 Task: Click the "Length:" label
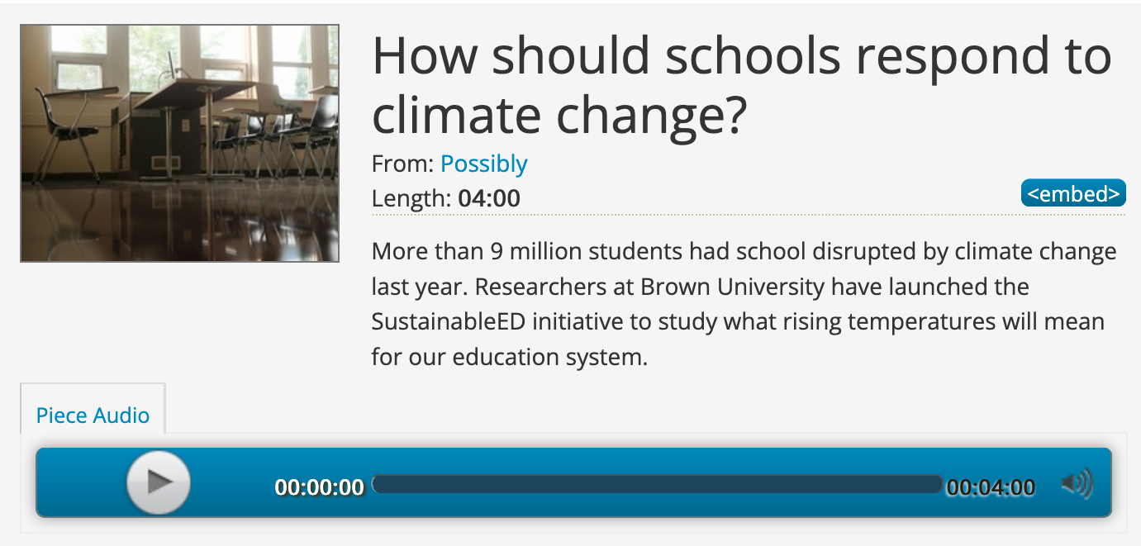point(411,198)
